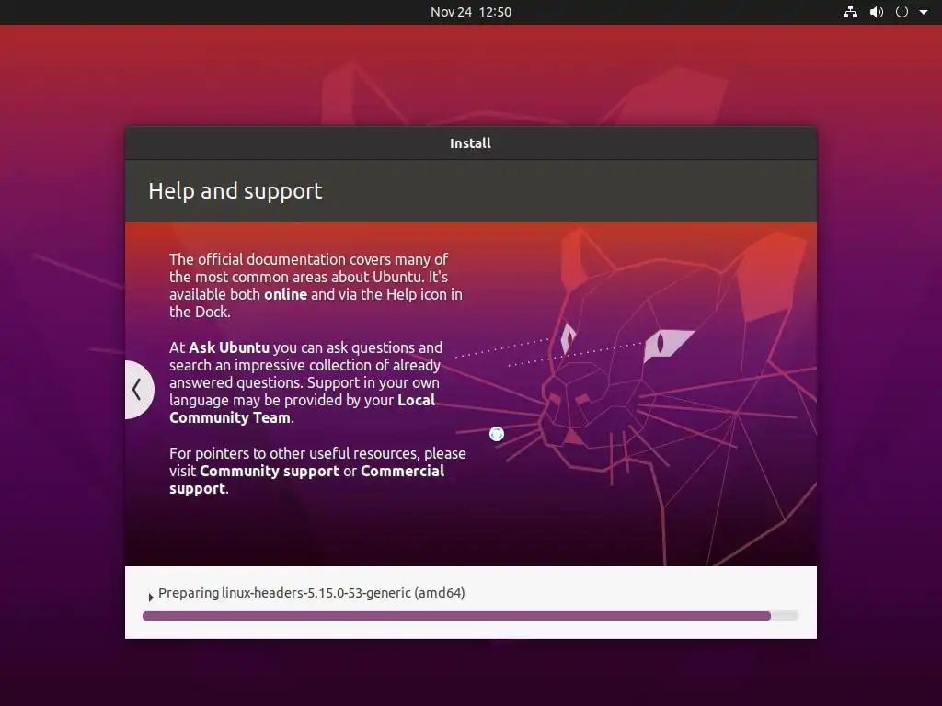Visit the 'Commercial support' link
The image size is (942, 706).
307,480
